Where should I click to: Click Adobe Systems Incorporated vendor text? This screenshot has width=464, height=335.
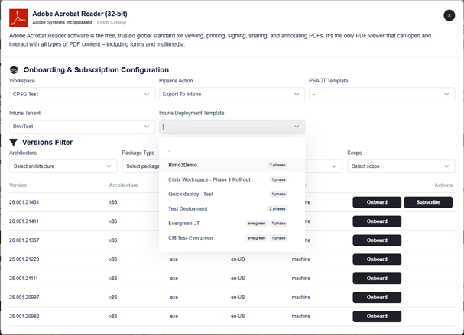pos(62,22)
